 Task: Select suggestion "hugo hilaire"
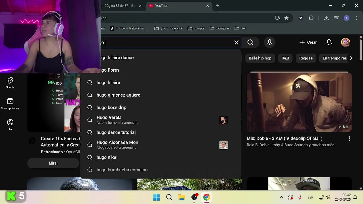pyautogui.click(x=161, y=82)
